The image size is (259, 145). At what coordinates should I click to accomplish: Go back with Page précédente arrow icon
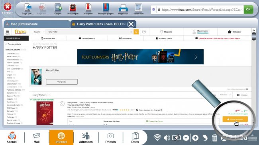tap(28, 8)
